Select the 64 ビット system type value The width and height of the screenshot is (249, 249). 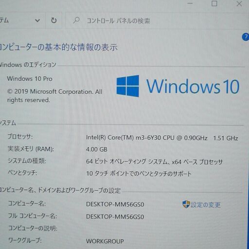154,161
